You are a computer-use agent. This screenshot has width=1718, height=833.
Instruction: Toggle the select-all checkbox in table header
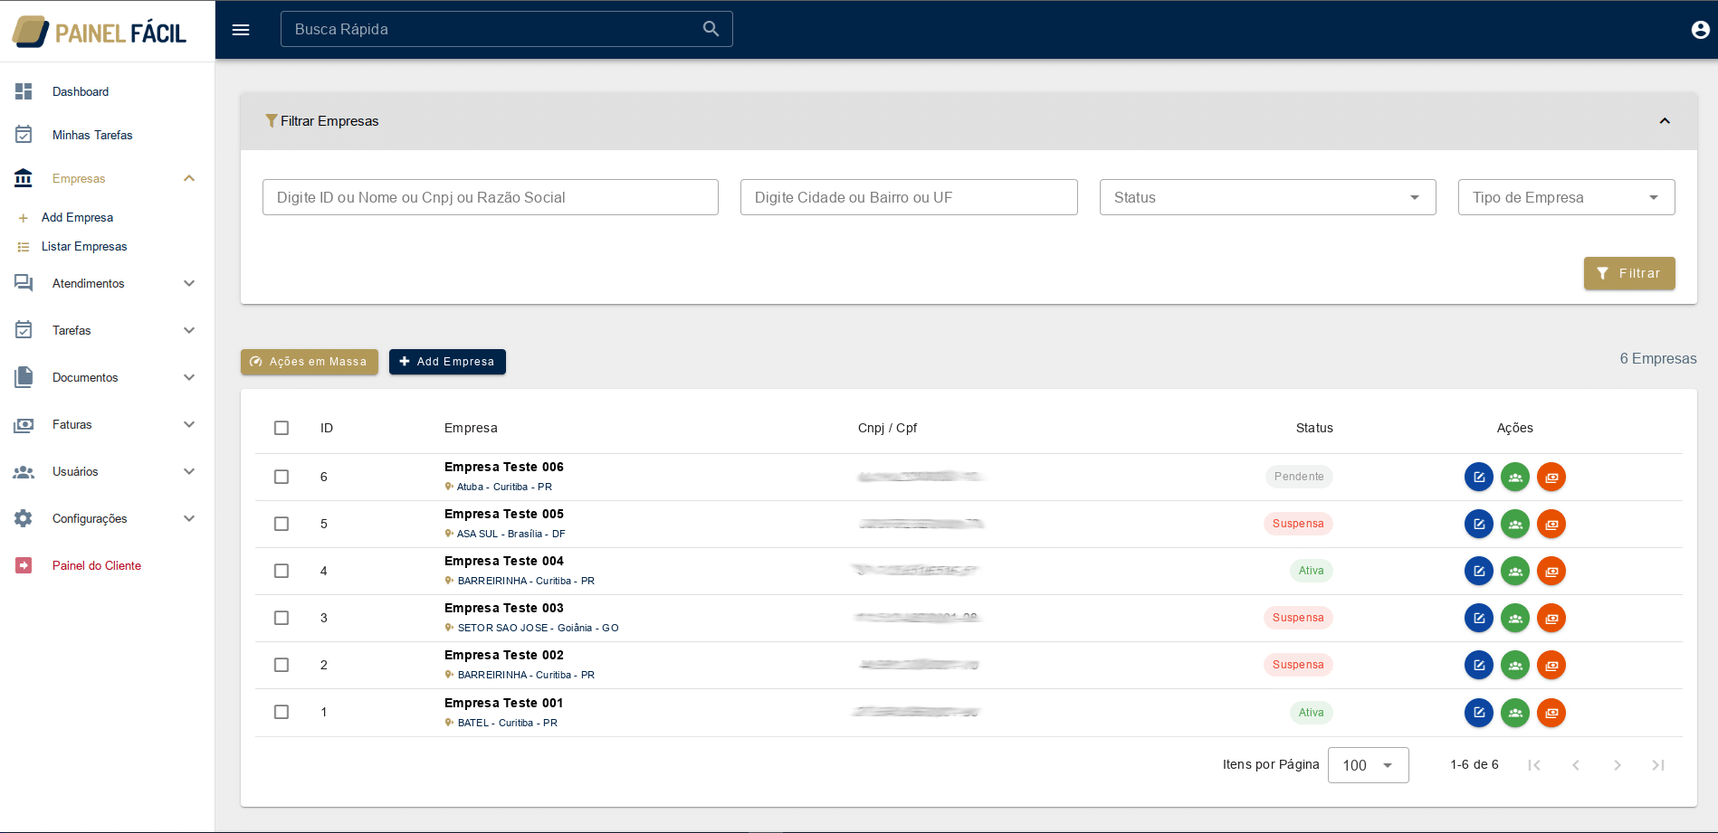click(282, 428)
